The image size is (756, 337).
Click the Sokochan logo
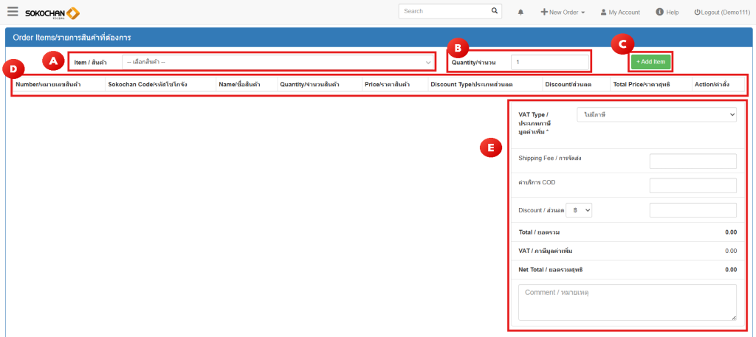point(52,13)
